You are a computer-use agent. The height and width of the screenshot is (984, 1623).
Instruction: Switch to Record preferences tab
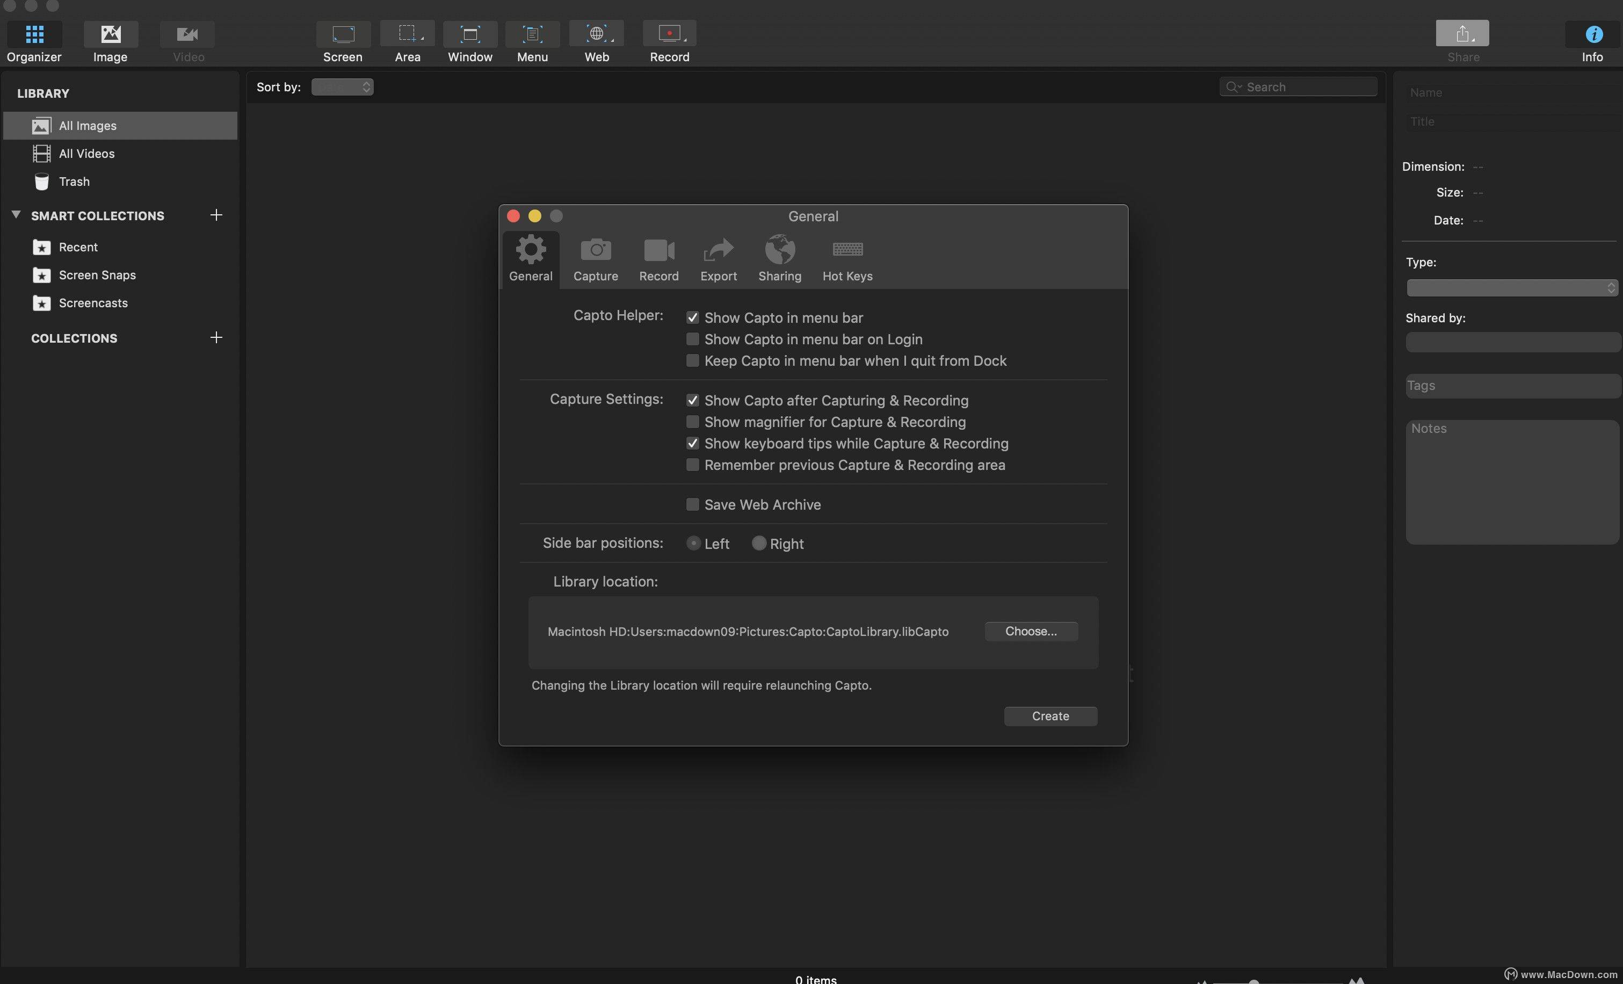(x=658, y=259)
